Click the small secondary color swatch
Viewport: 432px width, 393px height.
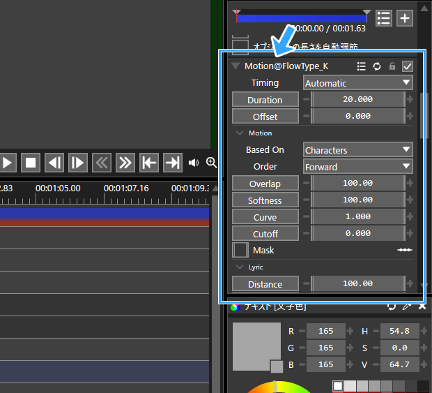point(277,366)
